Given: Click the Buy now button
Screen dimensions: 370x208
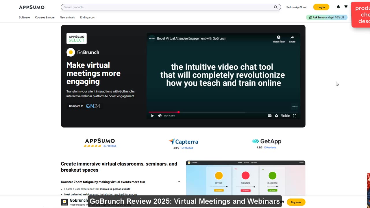Looking at the screenshot, I should [296, 202].
